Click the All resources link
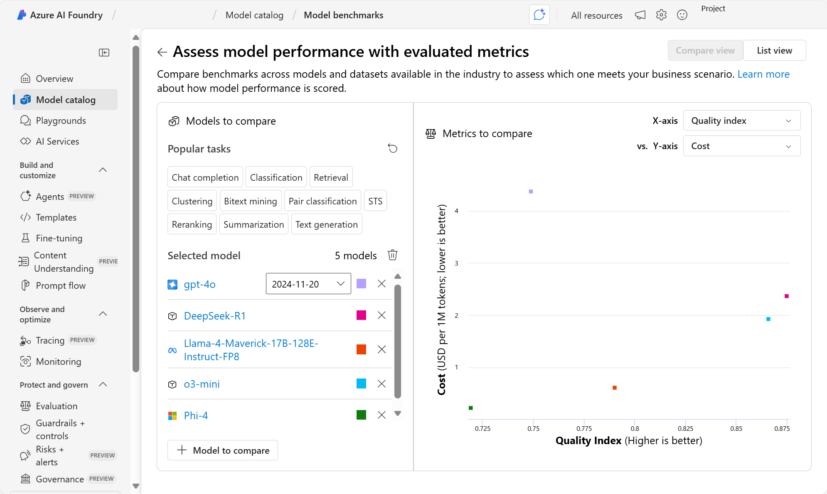This screenshot has height=494, width=827. 596,15
